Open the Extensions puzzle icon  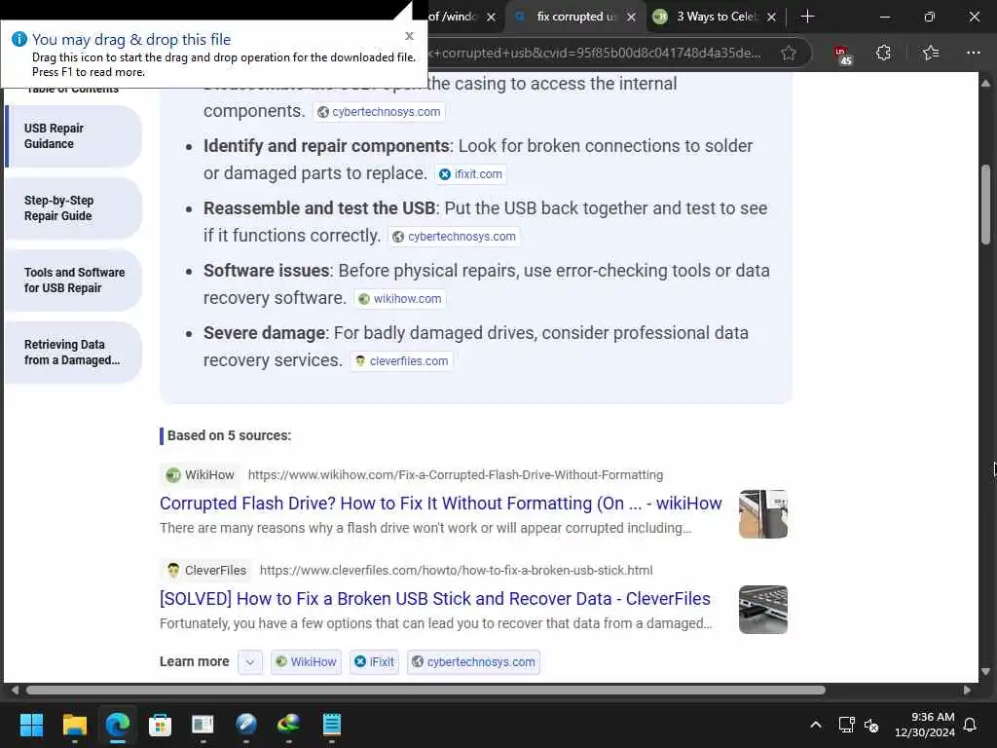883,53
